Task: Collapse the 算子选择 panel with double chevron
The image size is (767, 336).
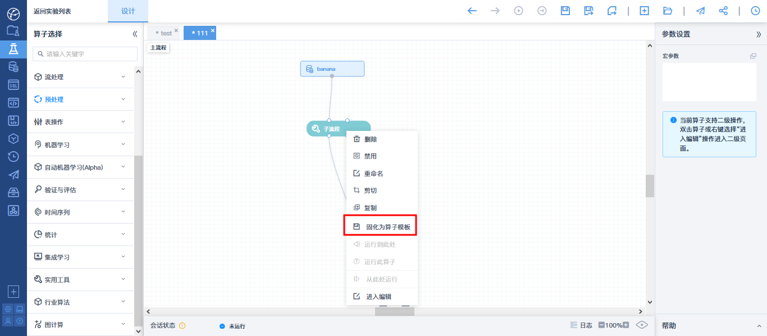Action: click(135, 34)
